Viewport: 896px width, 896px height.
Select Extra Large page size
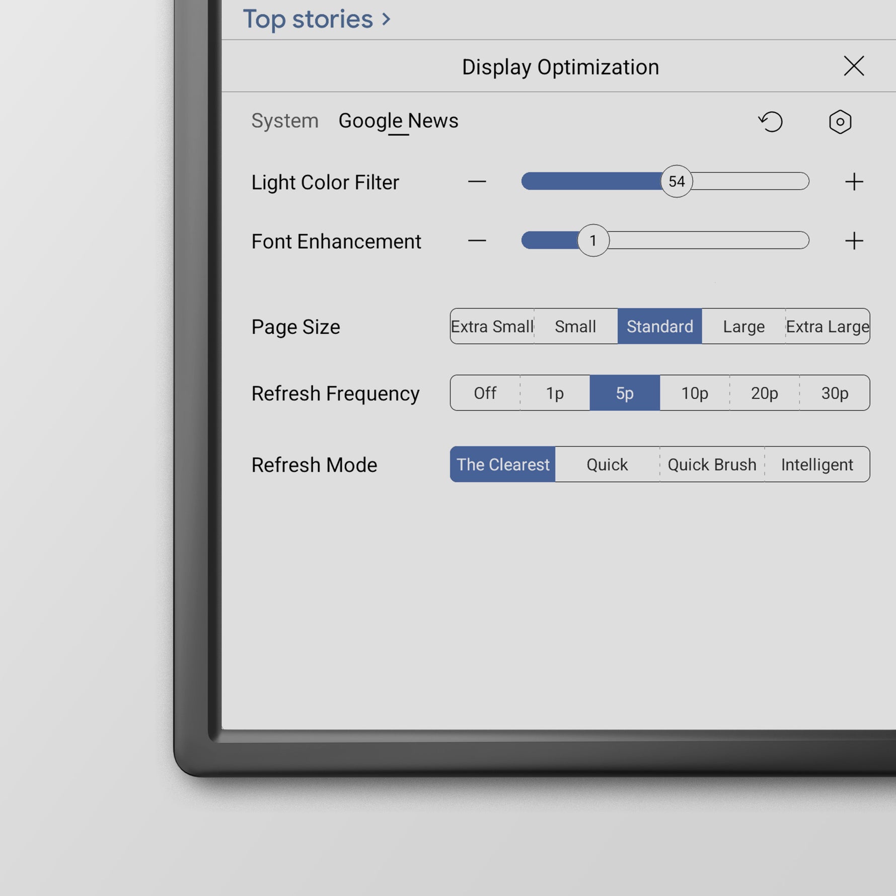pyautogui.click(x=827, y=327)
